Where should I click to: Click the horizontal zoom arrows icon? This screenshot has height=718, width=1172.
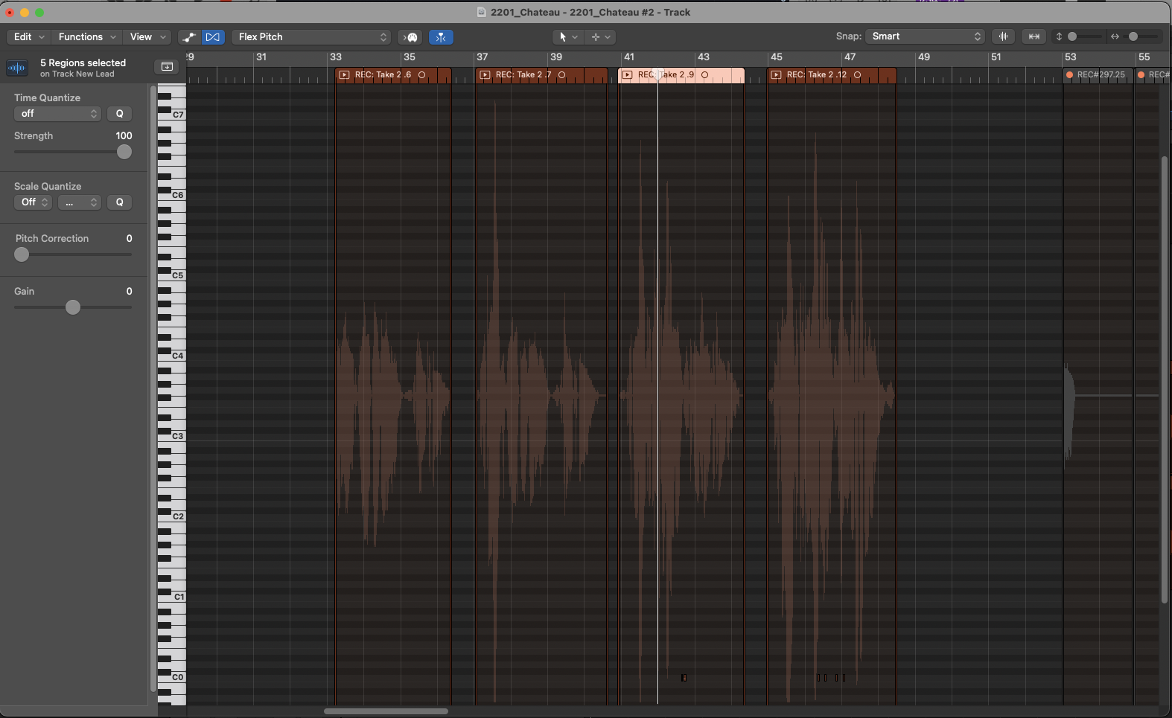[x=1115, y=36]
